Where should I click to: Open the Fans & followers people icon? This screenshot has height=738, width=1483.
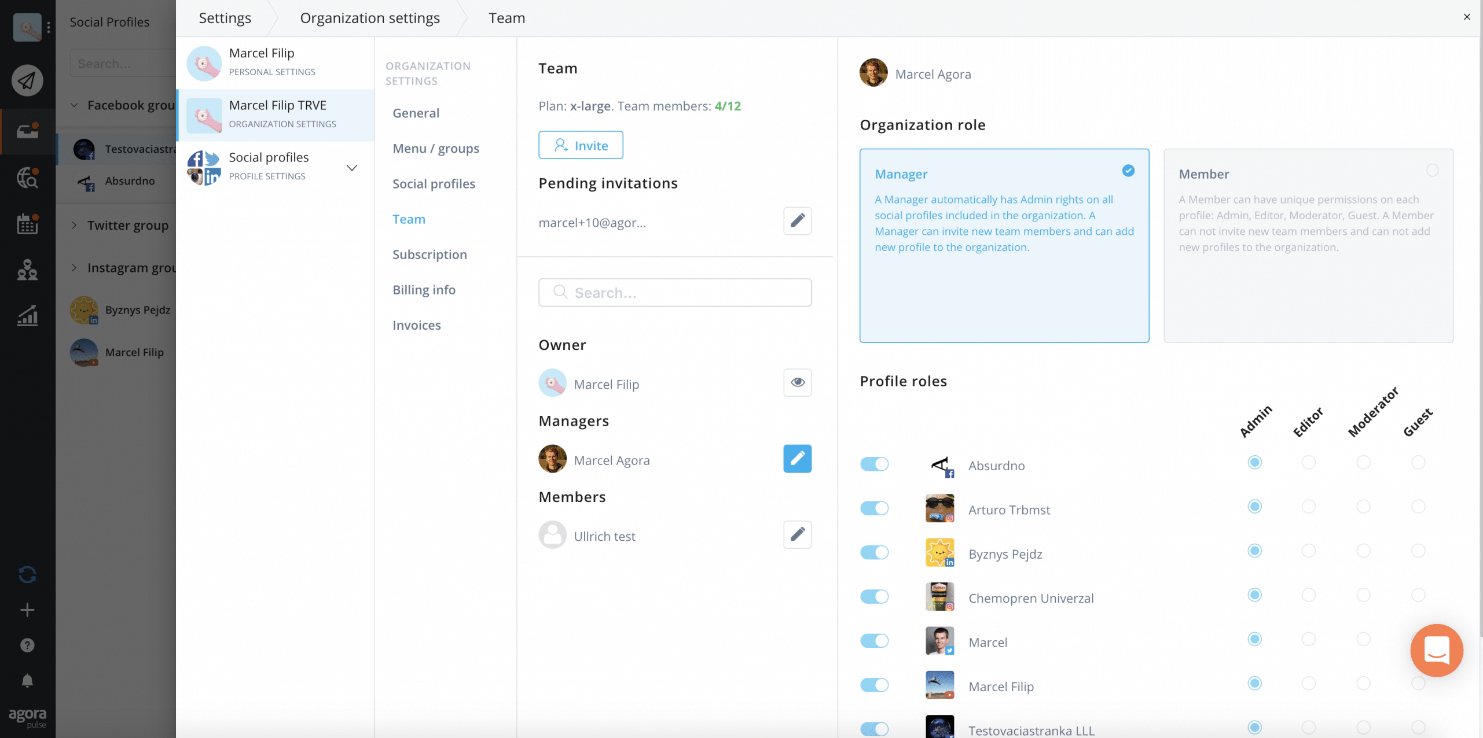coord(27,270)
